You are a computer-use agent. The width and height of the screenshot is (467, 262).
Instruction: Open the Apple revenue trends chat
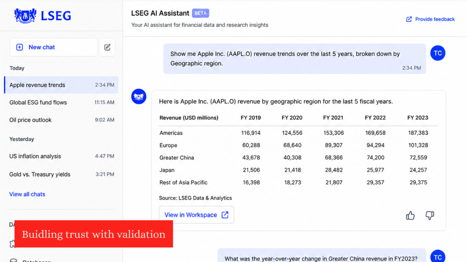(61, 85)
